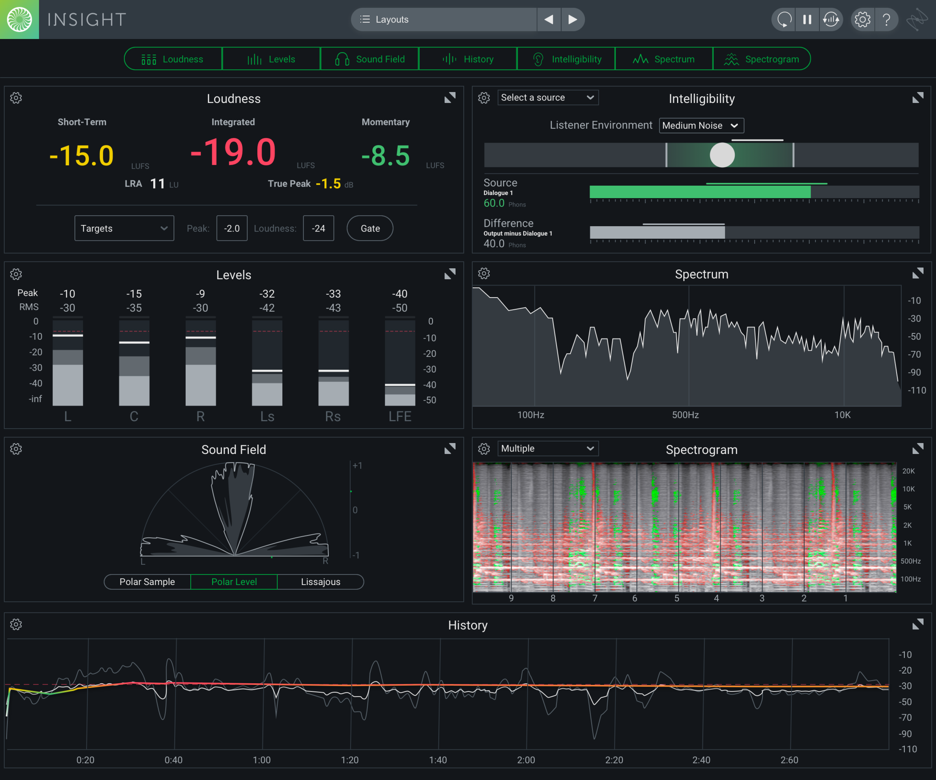The width and height of the screenshot is (936, 780).
Task: Open the Loudness panel settings gear
Action: point(16,98)
